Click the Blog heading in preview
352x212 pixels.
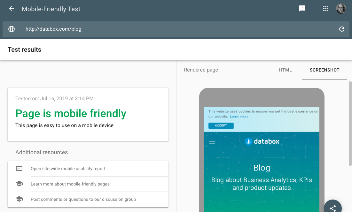[262, 168]
